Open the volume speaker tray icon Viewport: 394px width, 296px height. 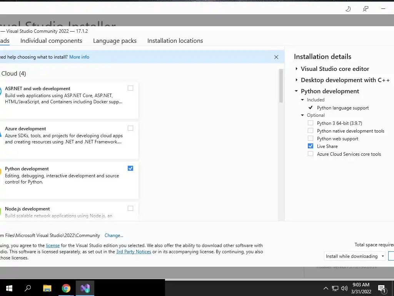(344, 288)
